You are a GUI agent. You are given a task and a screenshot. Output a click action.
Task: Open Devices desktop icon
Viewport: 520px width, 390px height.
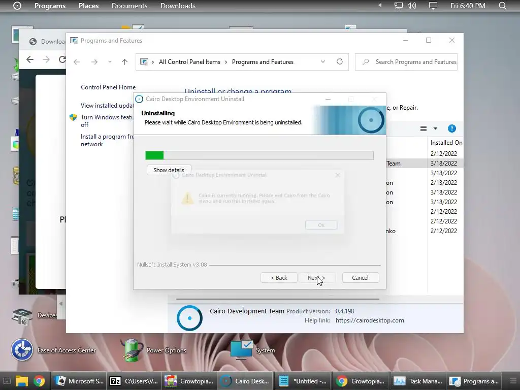(34, 316)
